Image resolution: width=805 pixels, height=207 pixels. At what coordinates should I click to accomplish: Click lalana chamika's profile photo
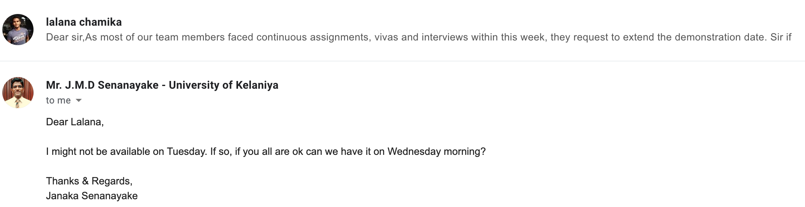[18, 30]
